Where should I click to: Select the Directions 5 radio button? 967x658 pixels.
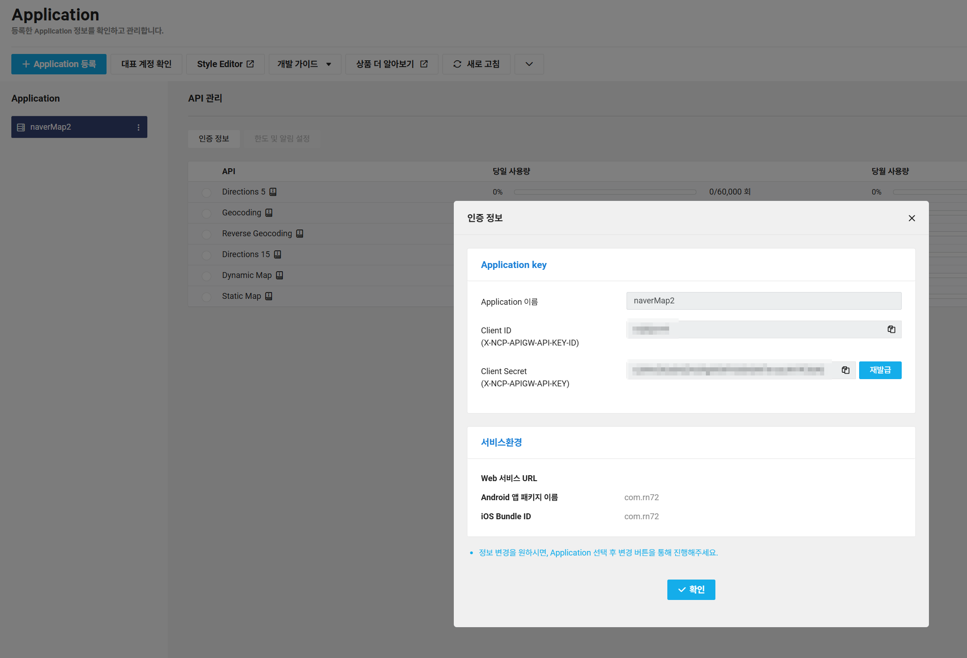[206, 192]
